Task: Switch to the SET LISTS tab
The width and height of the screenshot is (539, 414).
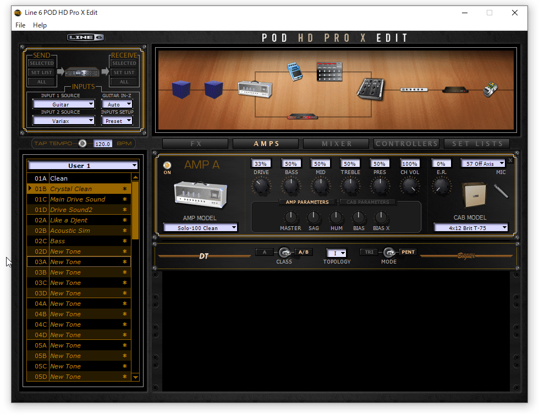Action: [477, 143]
